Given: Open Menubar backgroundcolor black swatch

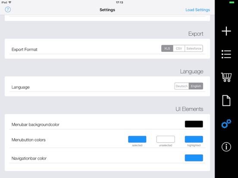Looking at the screenshot, I should click(194, 124).
